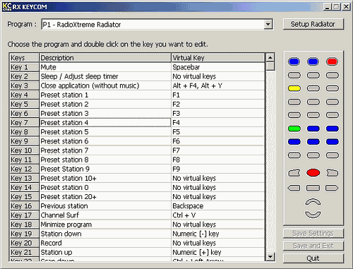Select the Key 7 row header
Image resolution: width=353 pixels, height=269 pixels.
pos(24,123)
